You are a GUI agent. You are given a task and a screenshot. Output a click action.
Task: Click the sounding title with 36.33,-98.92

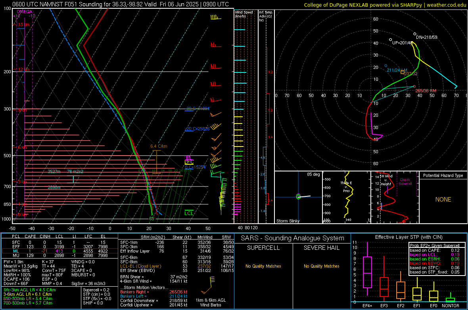[x=121, y=4]
